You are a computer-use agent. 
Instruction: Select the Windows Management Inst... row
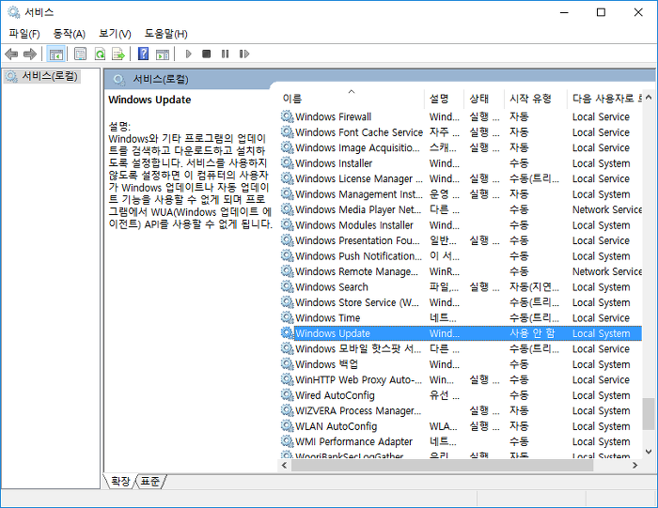point(461,194)
